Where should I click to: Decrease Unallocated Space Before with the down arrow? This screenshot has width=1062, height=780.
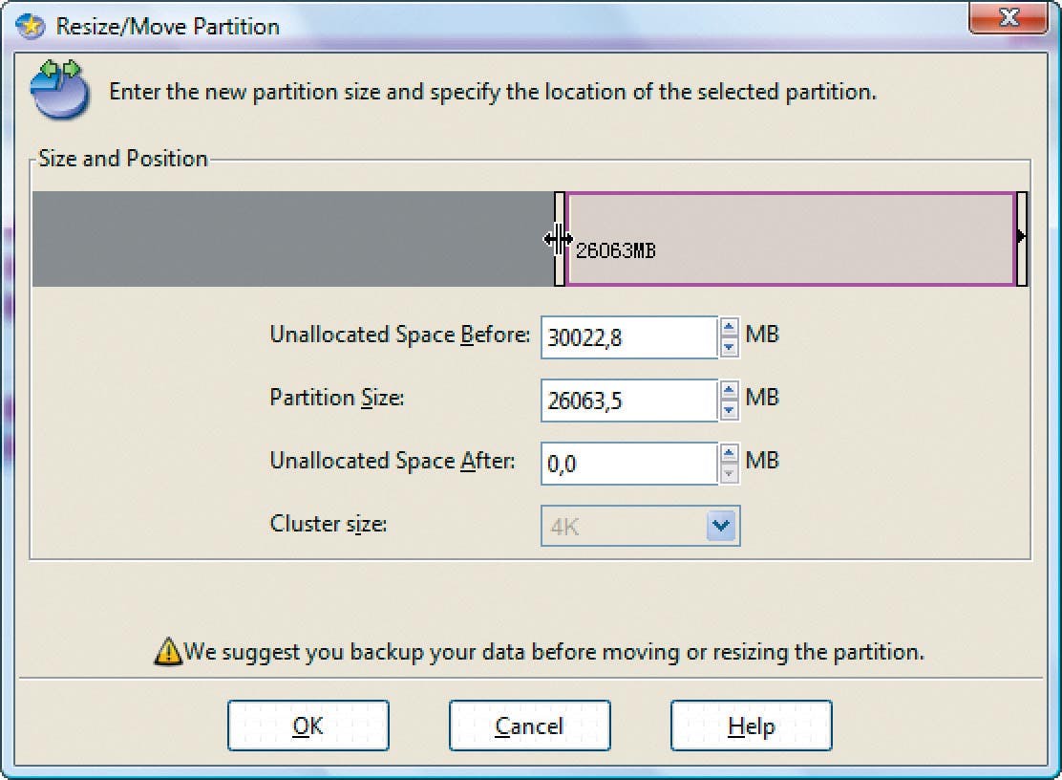[x=730, y=347]
